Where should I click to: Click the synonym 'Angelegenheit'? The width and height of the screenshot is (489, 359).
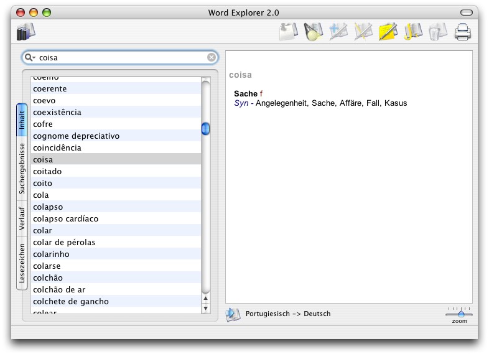click(282, 103)
